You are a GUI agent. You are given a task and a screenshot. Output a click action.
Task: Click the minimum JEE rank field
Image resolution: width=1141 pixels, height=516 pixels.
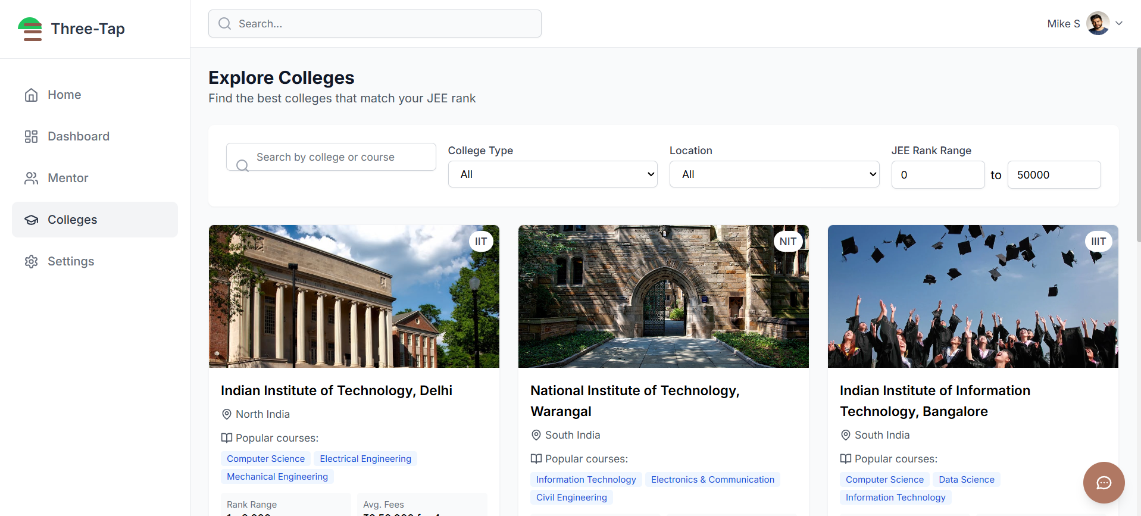pos(938,175)
